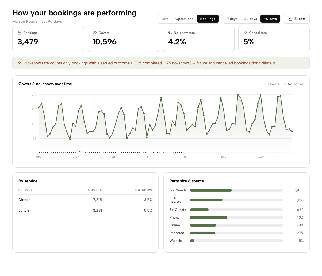Screen dimensions: 322x276
Task: Select the 30 days range
Action: tap(251, 19)
